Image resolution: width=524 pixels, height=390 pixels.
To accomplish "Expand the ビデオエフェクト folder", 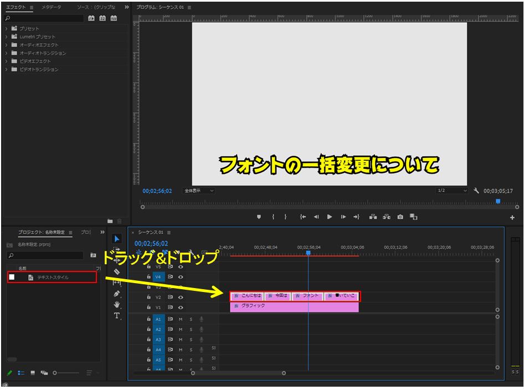I will [6, 61].
